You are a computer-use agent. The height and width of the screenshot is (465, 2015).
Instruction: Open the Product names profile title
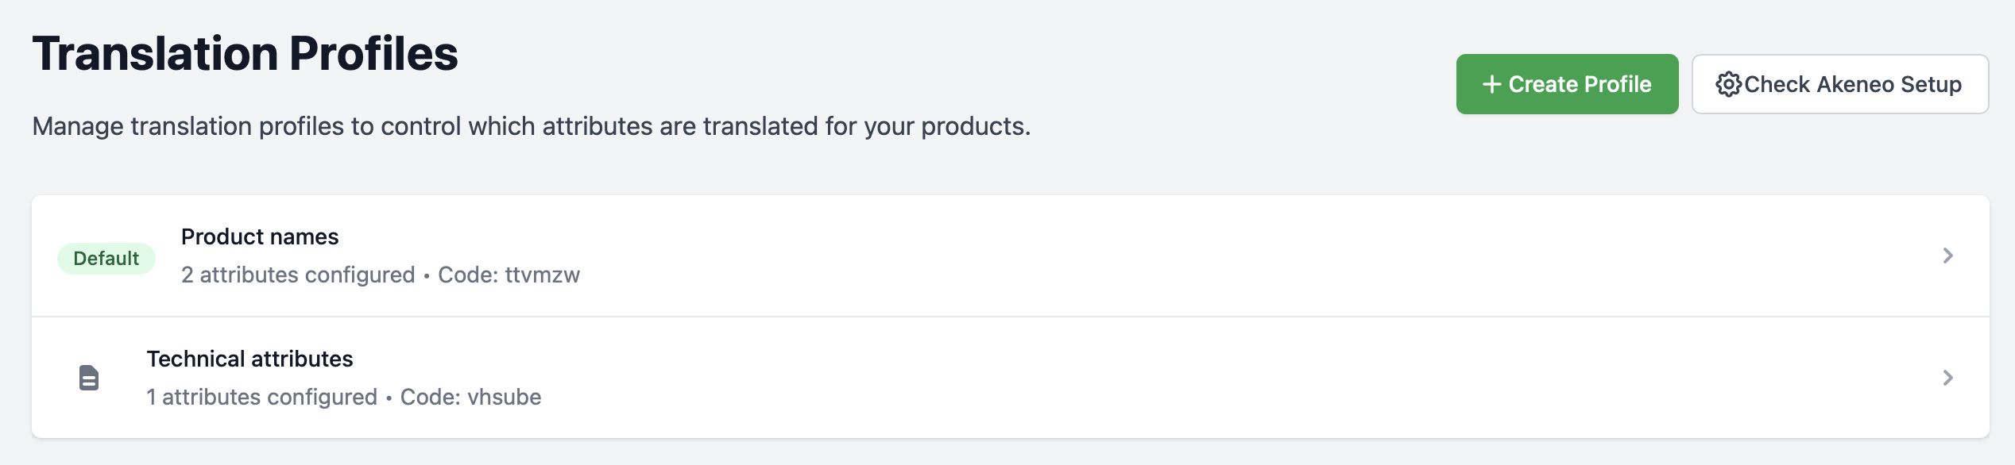tap(260, 236)
